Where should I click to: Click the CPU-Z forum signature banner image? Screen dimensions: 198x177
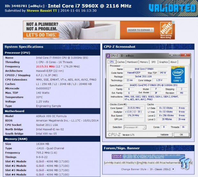(x=148, y=157)
